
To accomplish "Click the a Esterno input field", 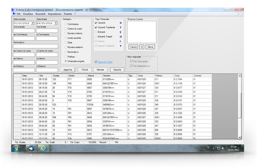I will [x=47, y=70].
